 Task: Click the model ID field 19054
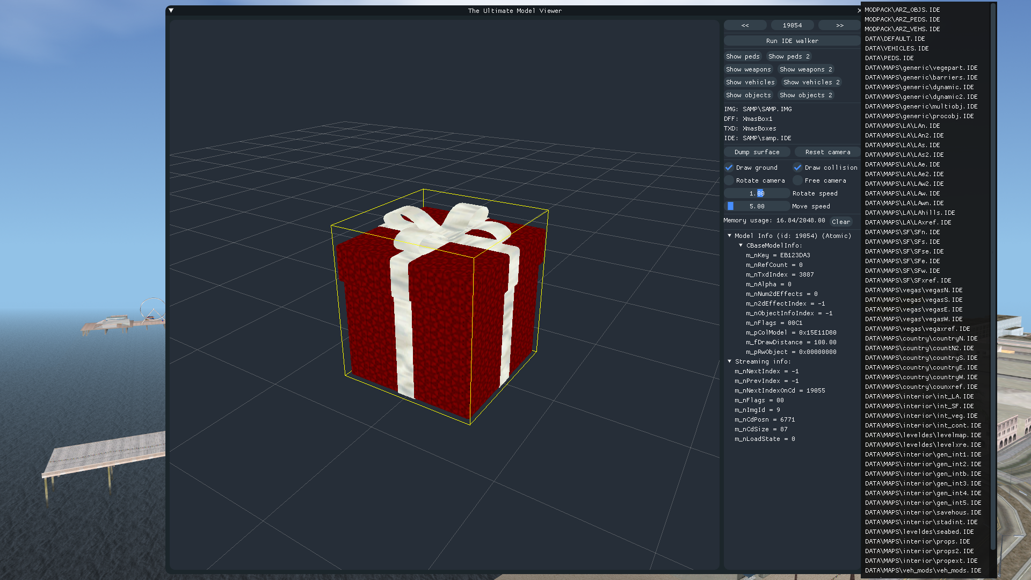pyautogui.click(x=792, y=25)
